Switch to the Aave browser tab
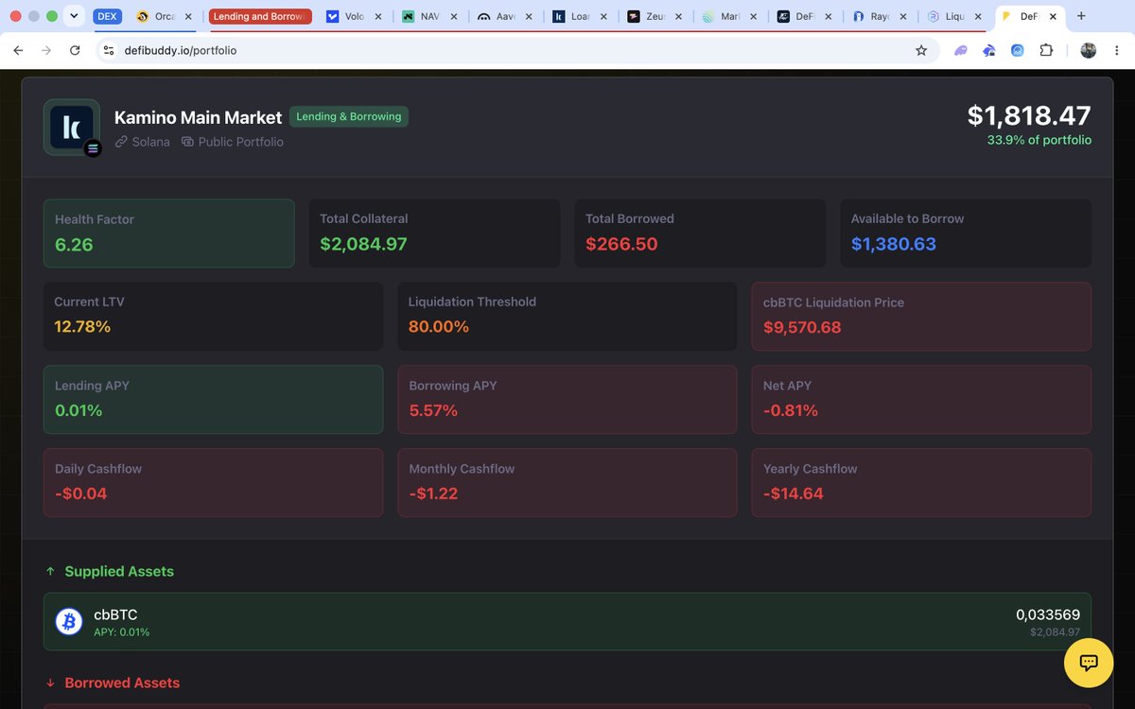 click(505, 16)
